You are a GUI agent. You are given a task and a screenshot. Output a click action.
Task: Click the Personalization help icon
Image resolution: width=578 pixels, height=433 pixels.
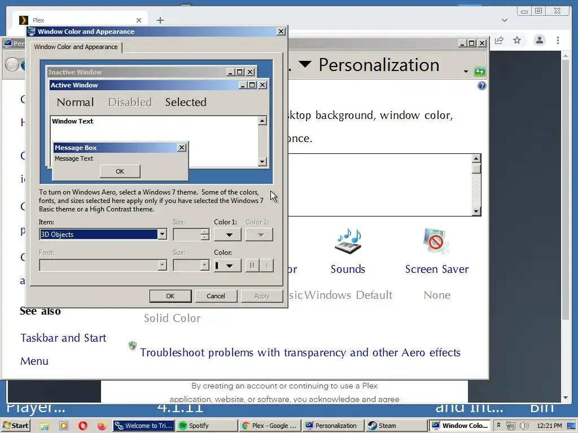click(482, 86)
